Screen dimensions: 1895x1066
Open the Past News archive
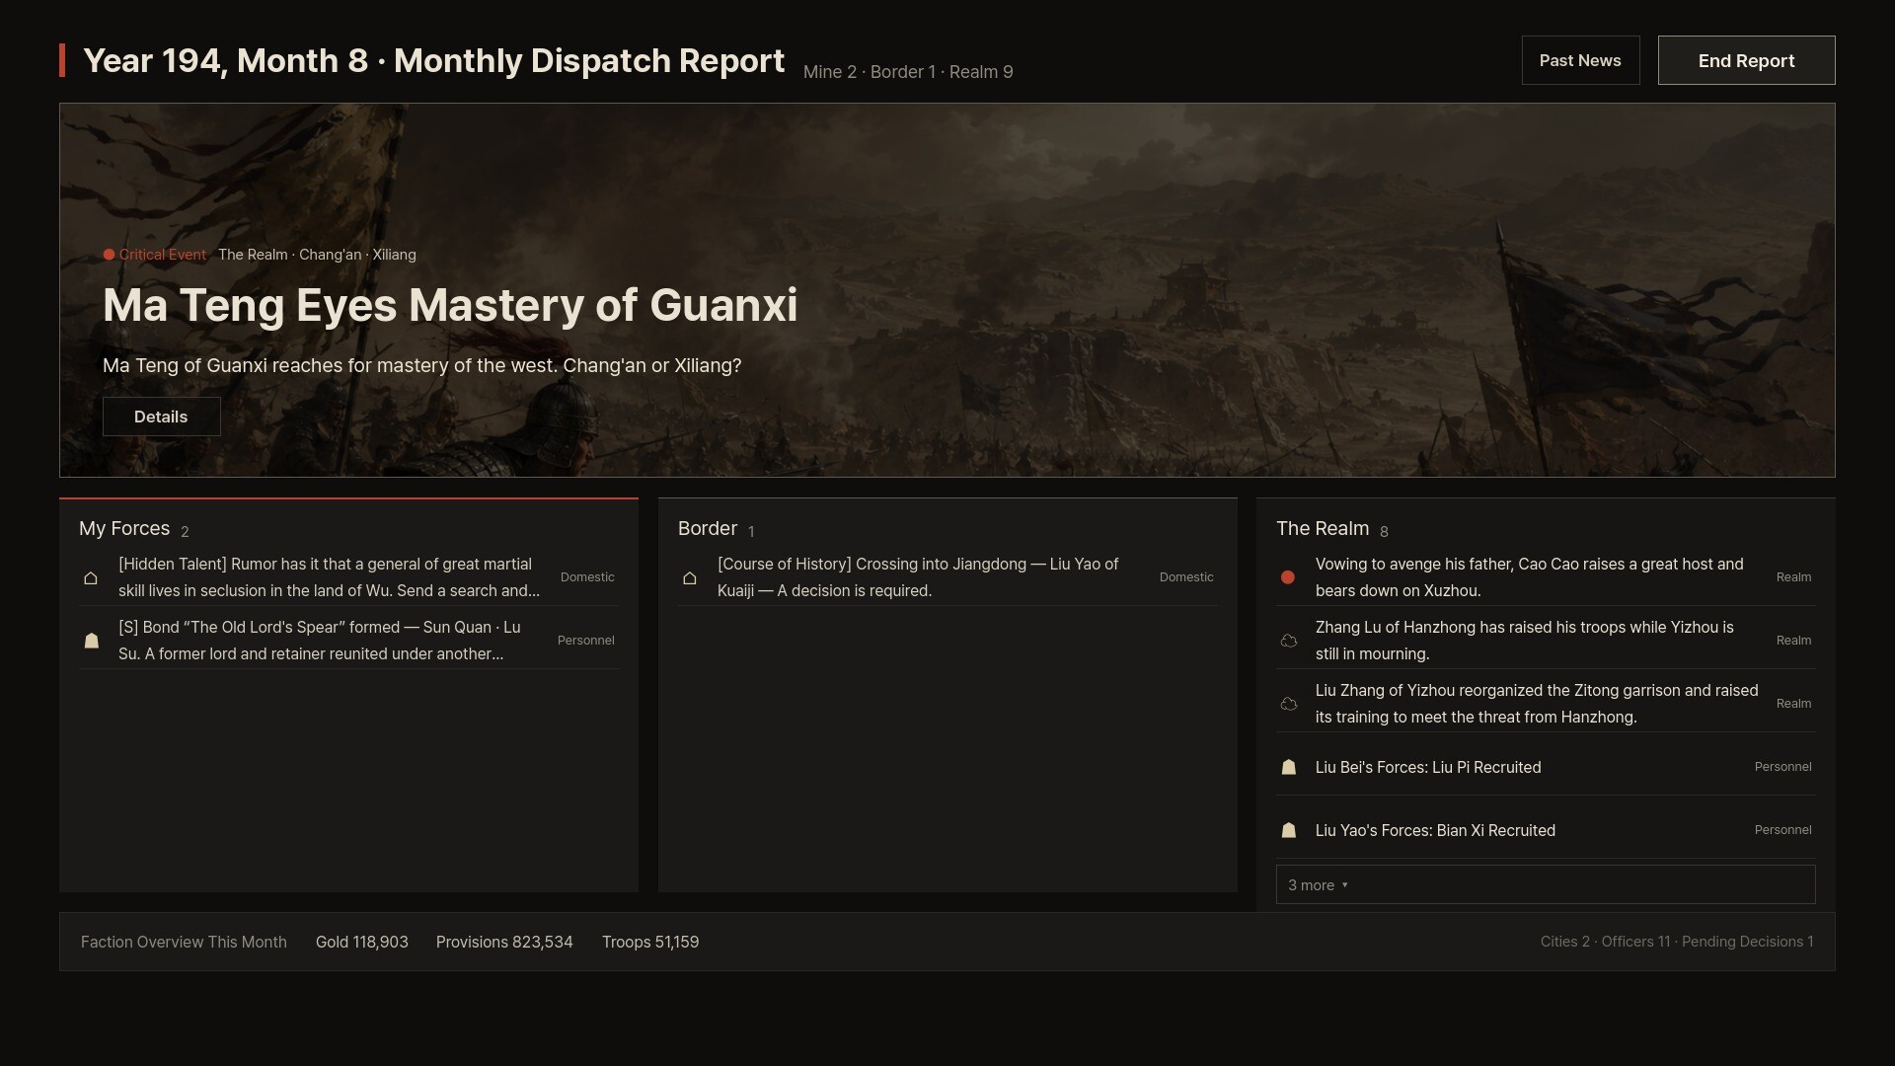1580,60
